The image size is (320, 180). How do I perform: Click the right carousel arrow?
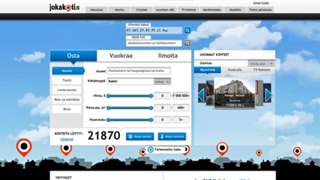click(268, 95)
